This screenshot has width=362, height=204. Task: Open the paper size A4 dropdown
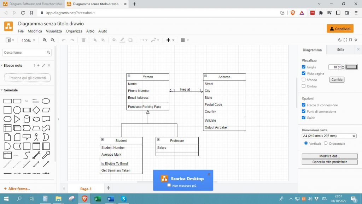(x=329, y=136)
